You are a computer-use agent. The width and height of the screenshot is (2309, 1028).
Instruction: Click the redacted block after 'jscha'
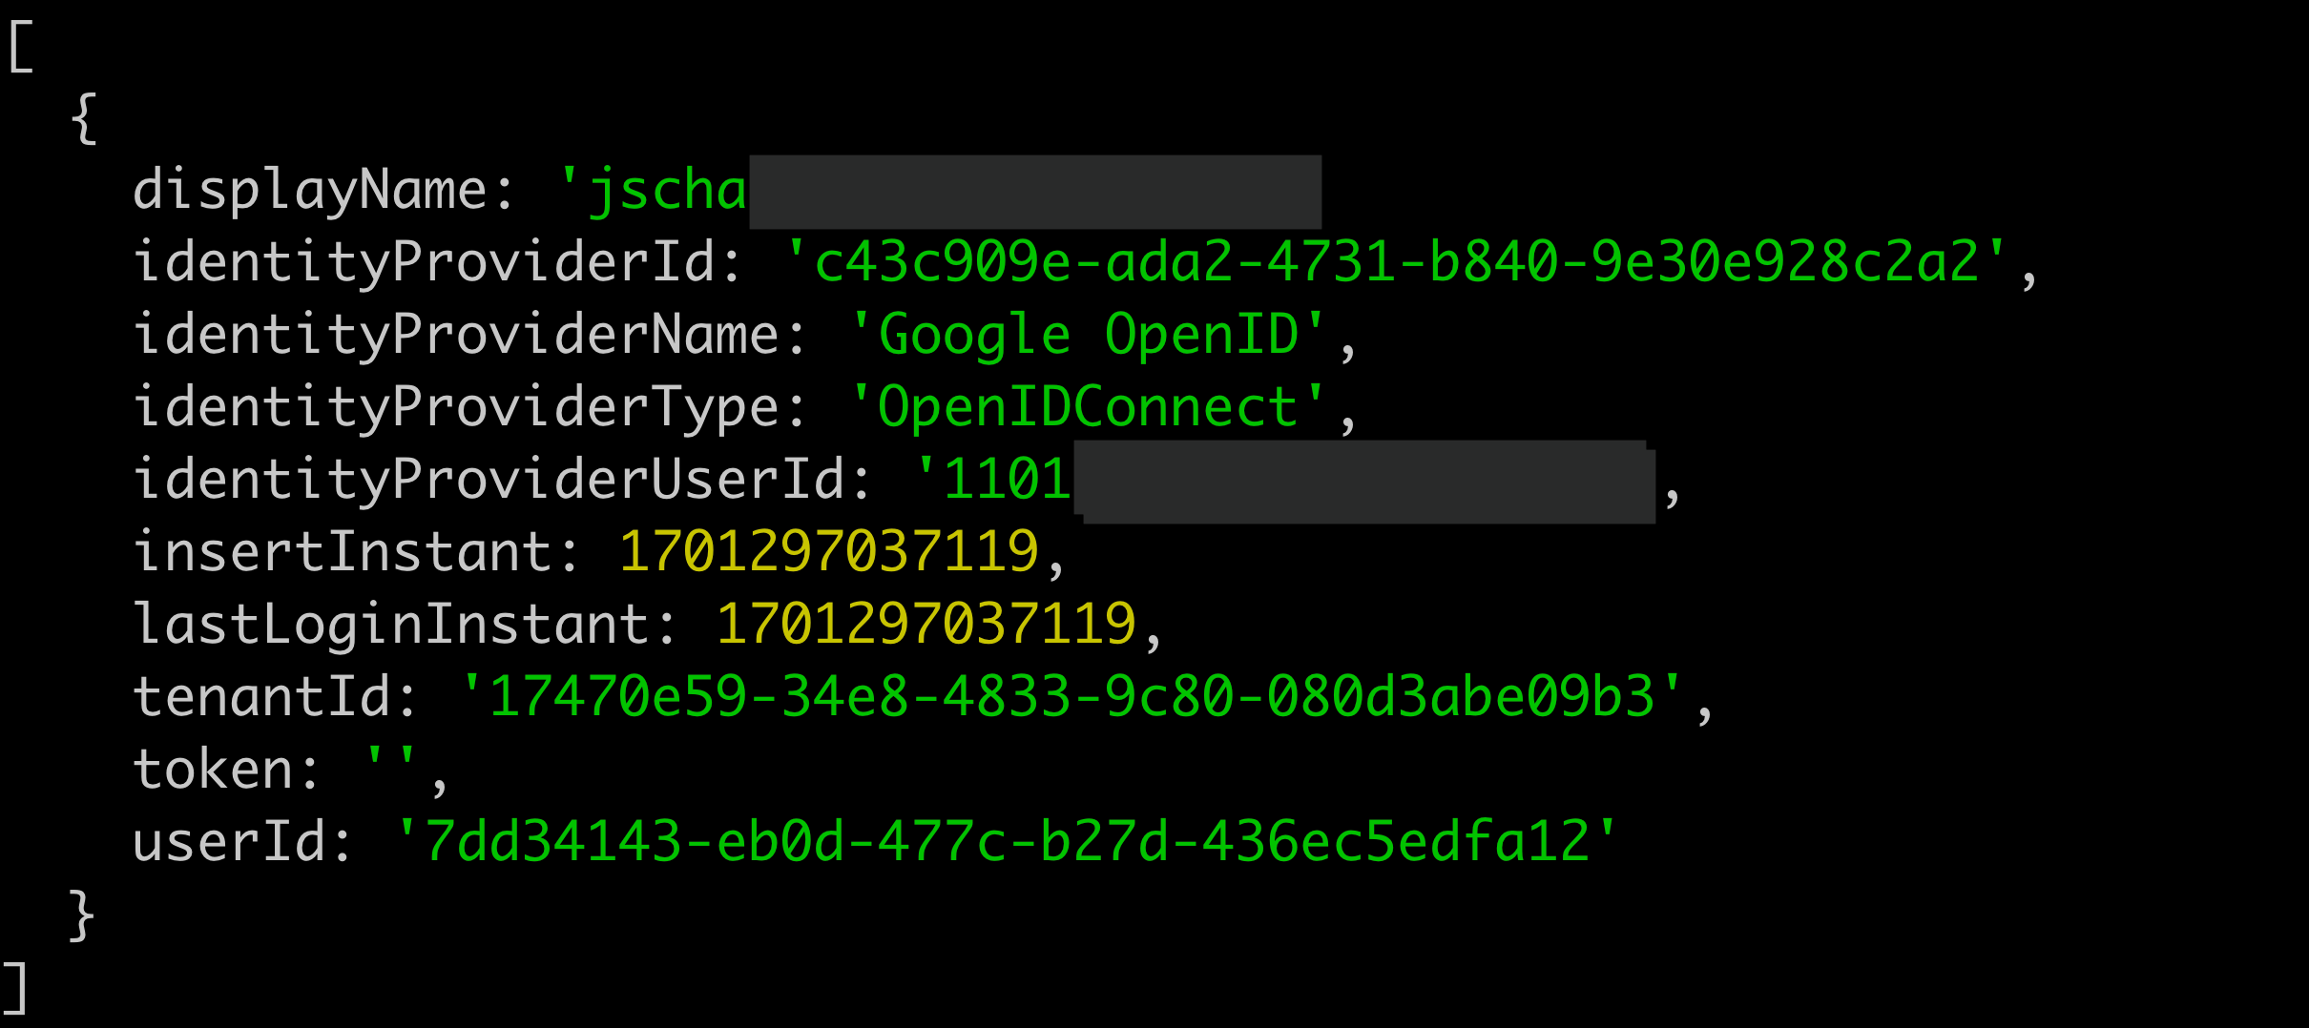(1035, 192)
